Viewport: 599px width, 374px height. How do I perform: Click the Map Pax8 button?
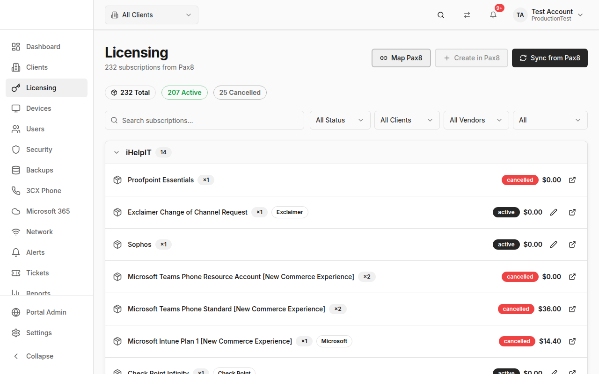[401, 58]
